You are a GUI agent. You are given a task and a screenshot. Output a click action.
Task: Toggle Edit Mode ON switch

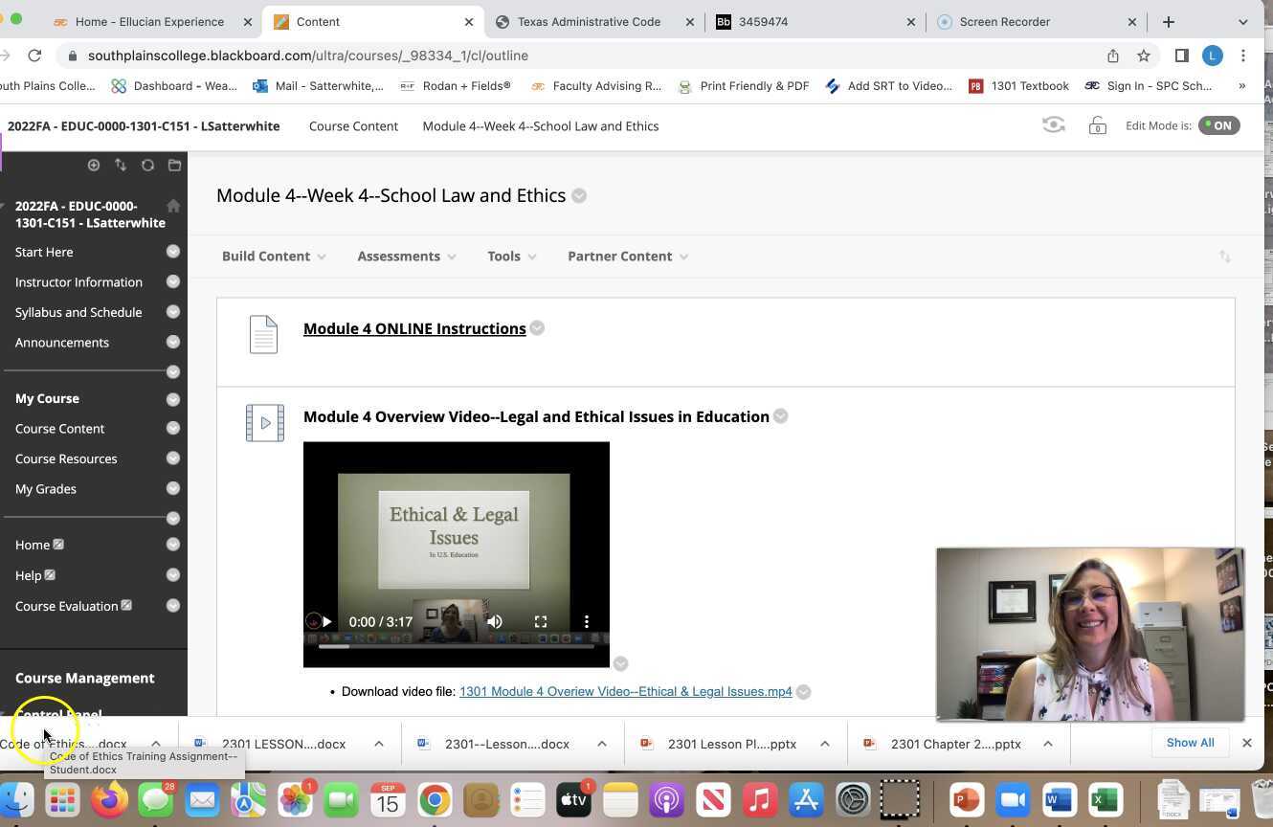pyautogui.click(x=1218, y=125)
